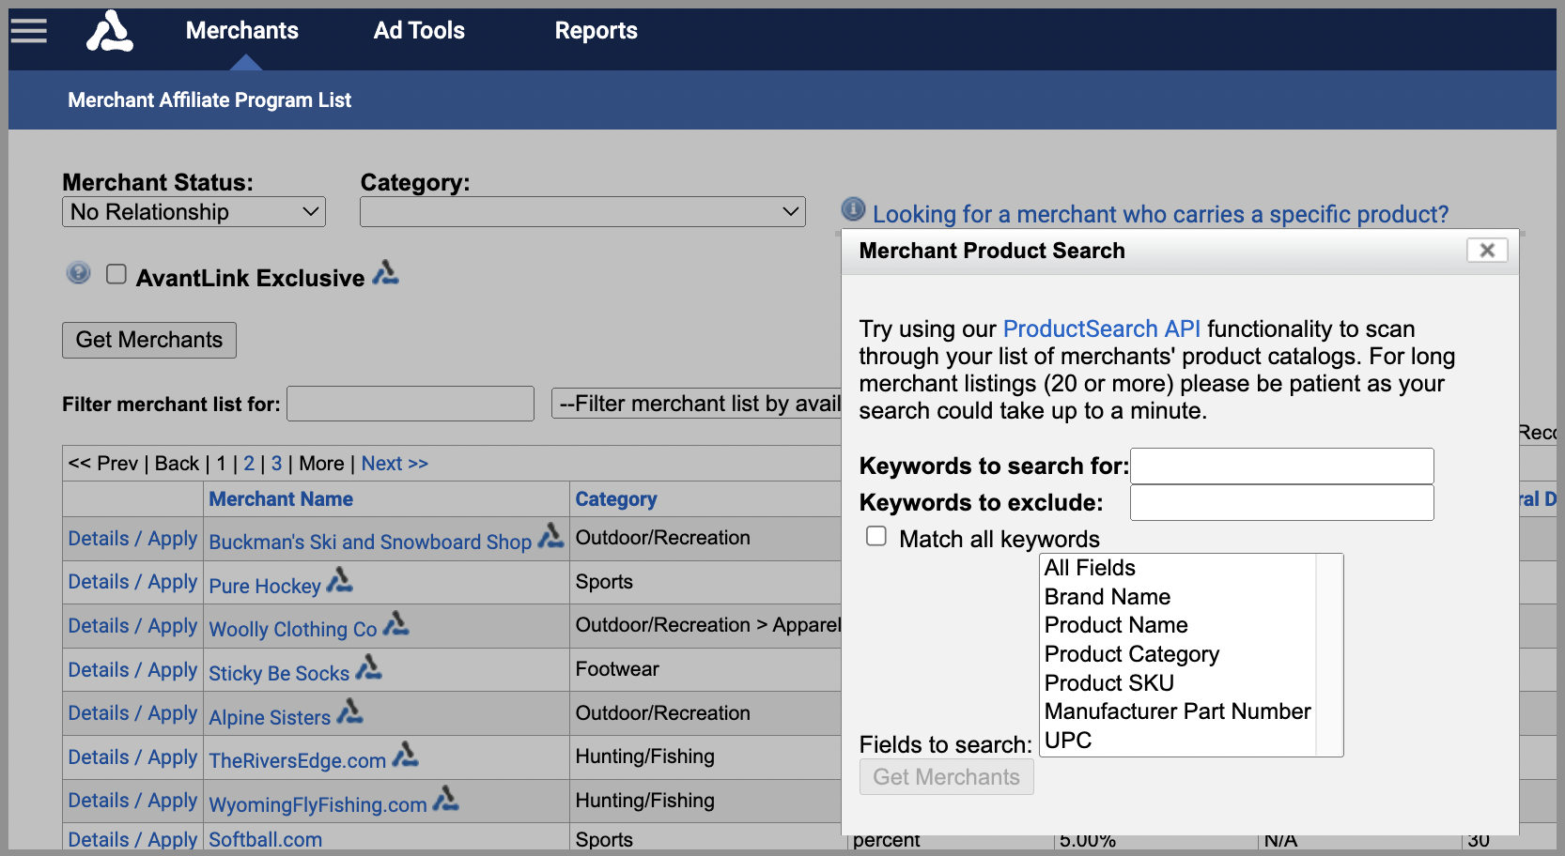The height and width of the screenshot is (856, 1565).
Task: Open the Filter merchant list by availability dropdown
Action: tap(697, 404)
